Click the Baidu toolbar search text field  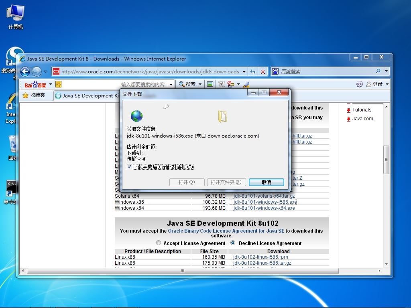coord(115,84)
